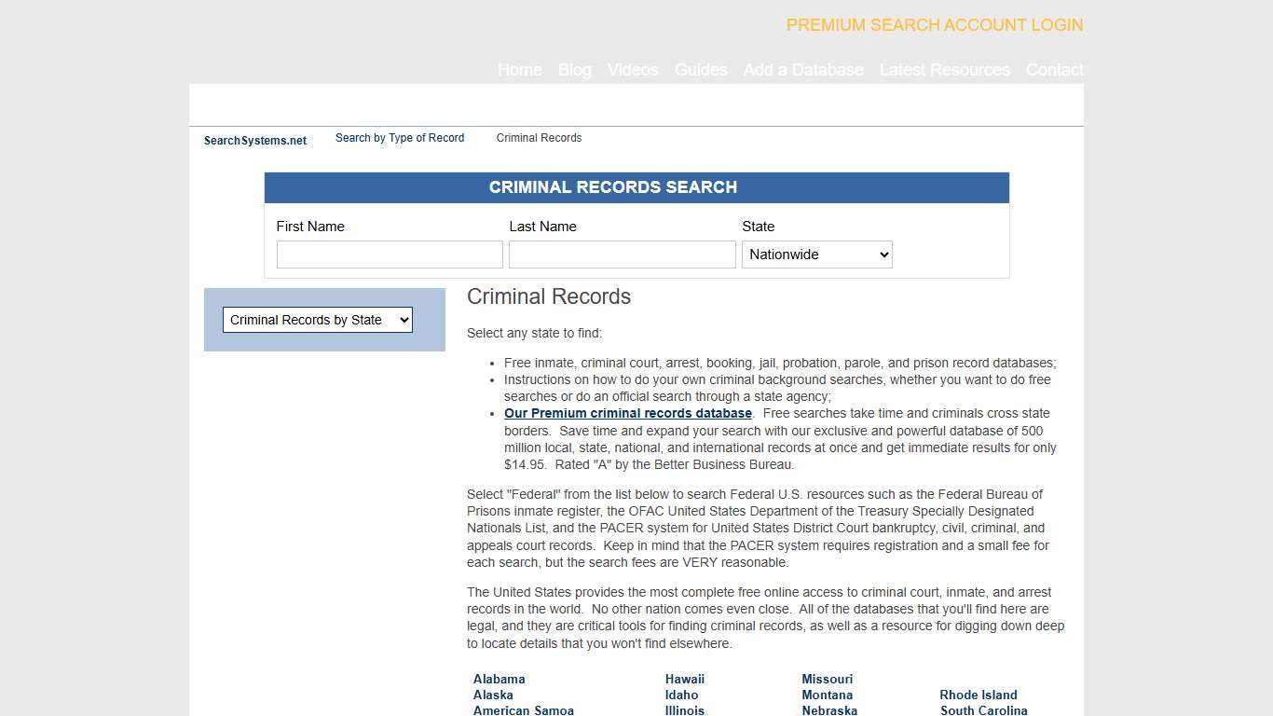The height and width of the screenshot is (716, 1273).
Task: Click the First Name input field
Action: tap(390, 254)
